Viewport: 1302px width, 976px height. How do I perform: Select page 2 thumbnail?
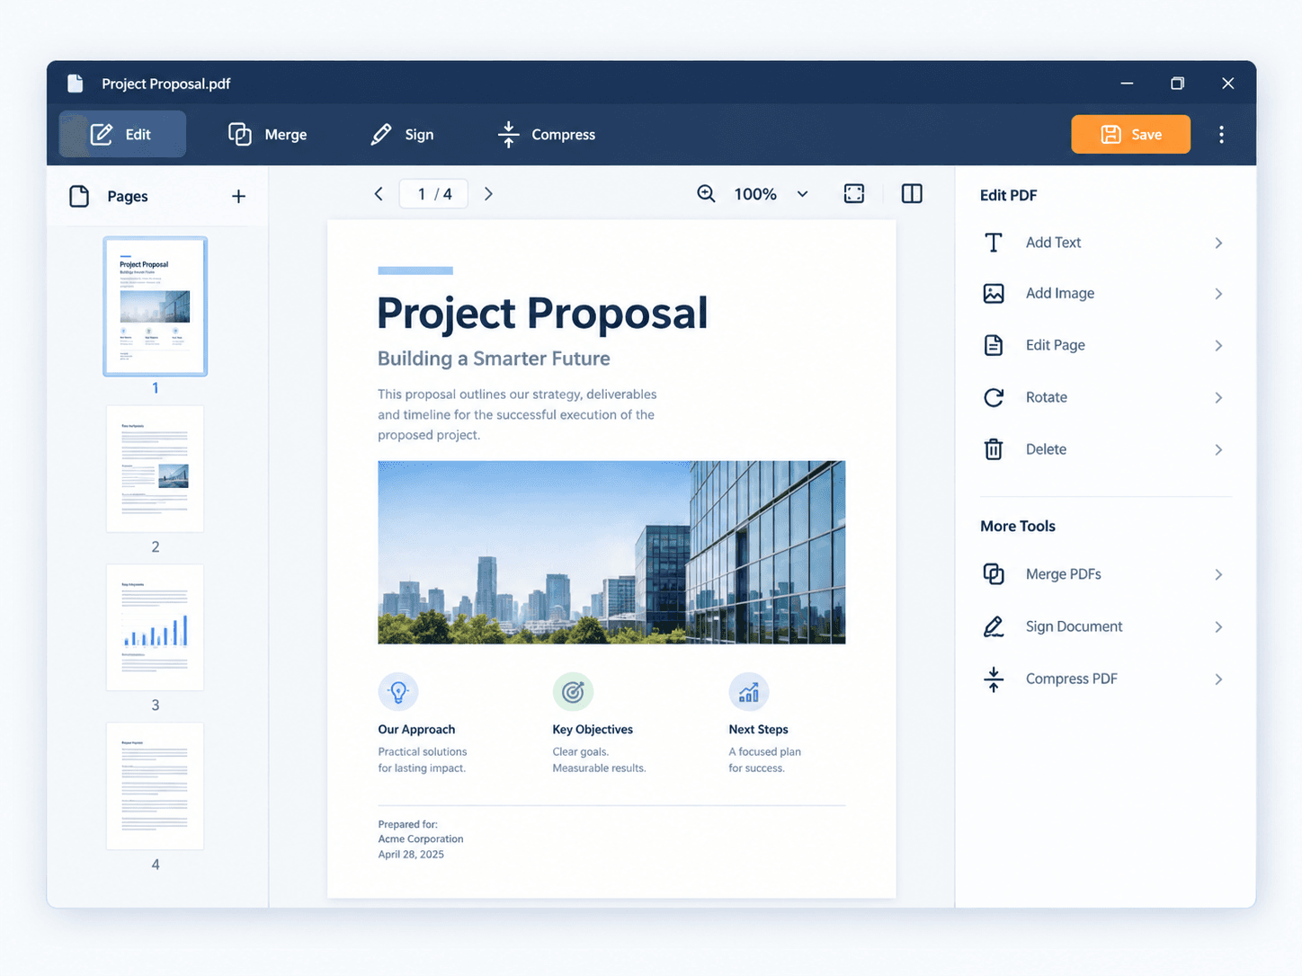[x=156, y=469]
